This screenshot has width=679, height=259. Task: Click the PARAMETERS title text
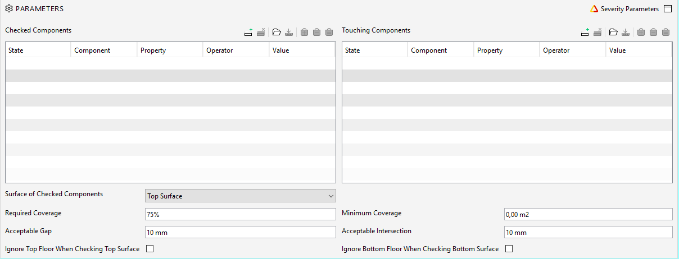39,9
